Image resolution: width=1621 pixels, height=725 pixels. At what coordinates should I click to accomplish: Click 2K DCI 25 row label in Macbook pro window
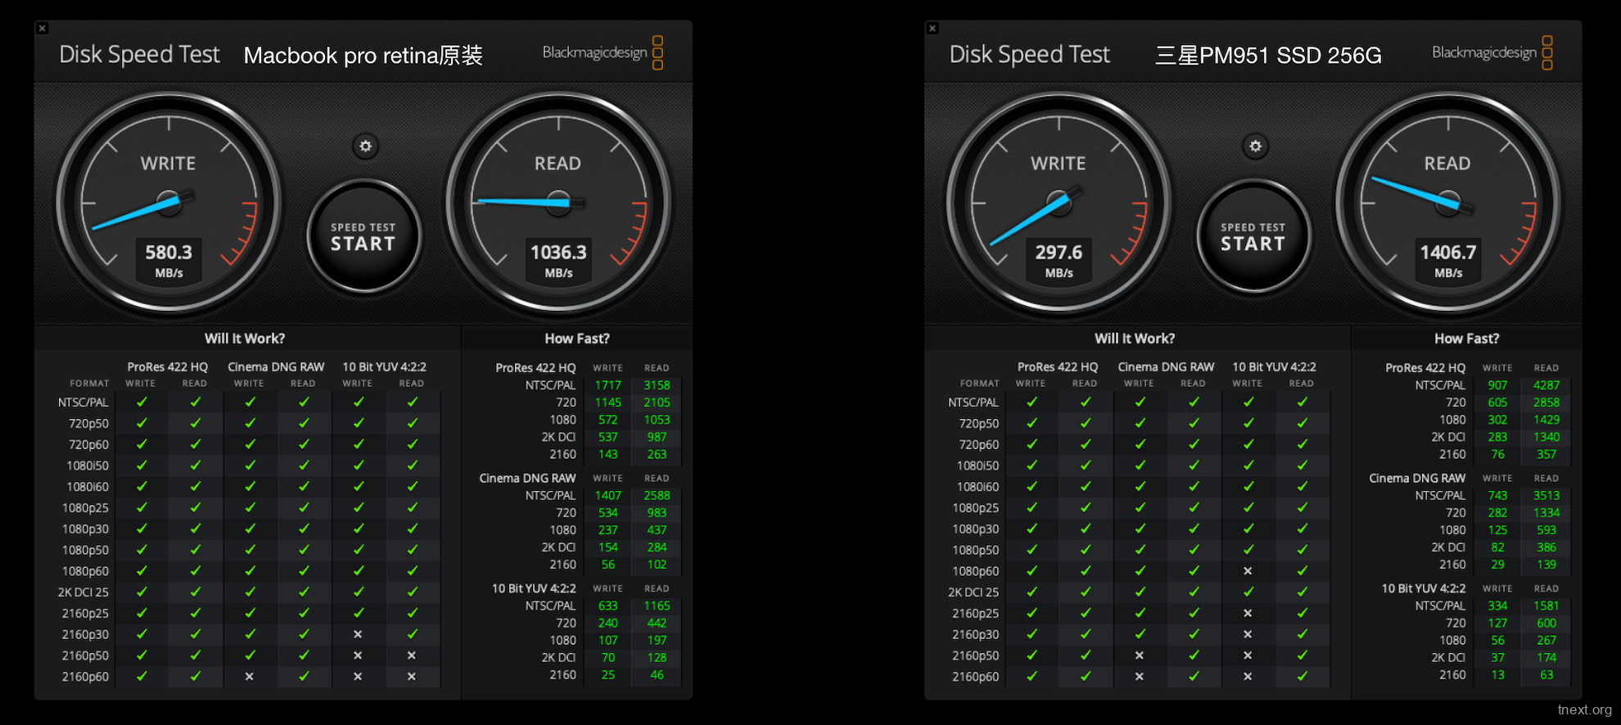(83, 592)
